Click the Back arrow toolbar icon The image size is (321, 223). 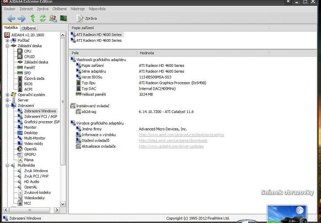11,18
